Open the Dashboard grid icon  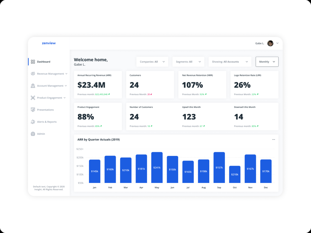pyautogui.click(x=33, y=62)
